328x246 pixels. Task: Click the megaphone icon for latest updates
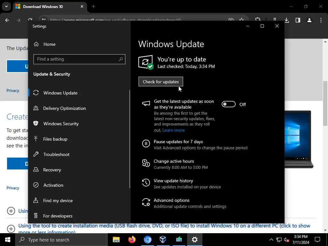[x=146, y=103]
